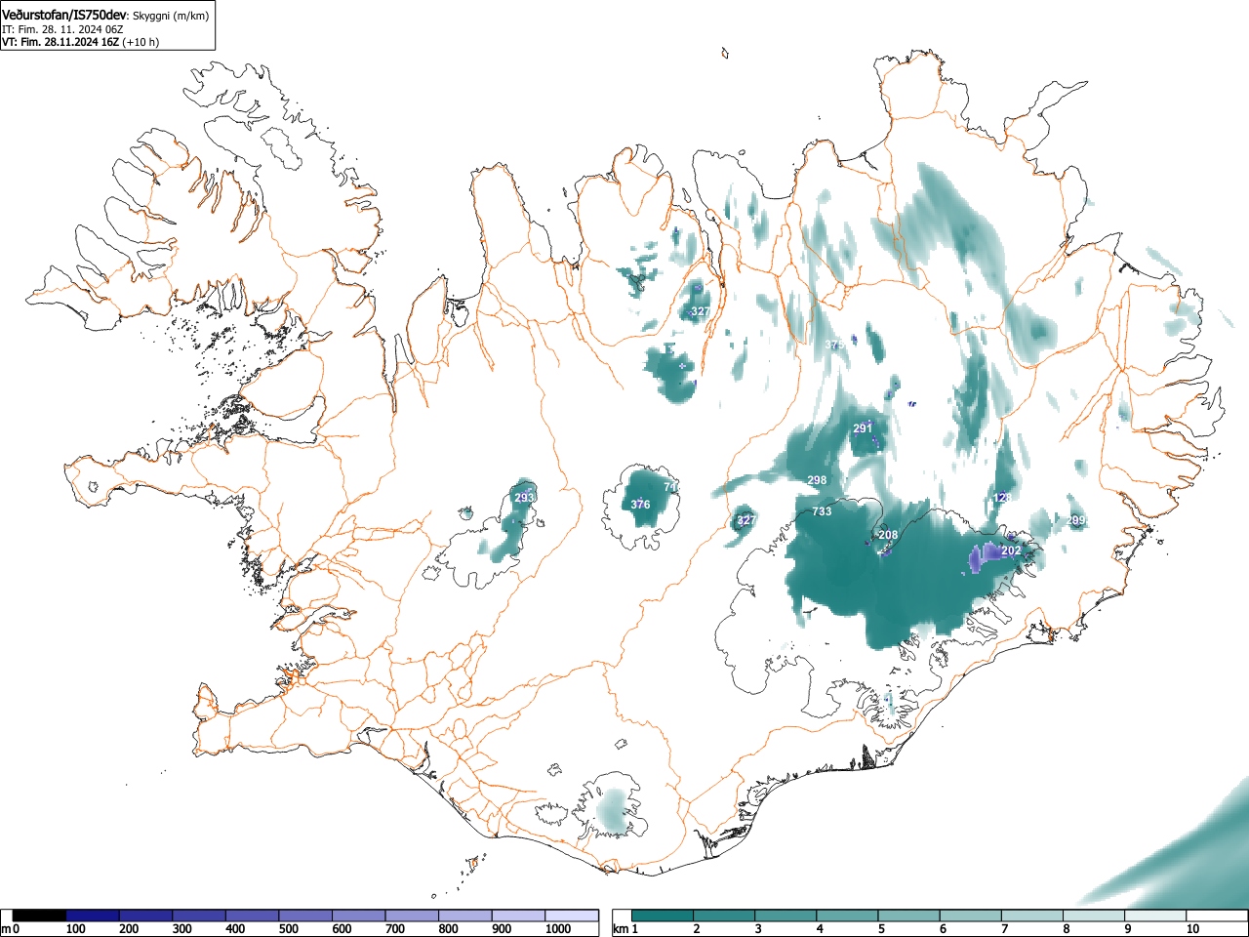Click the '8' tick on the km legend

pos(1066,929)
